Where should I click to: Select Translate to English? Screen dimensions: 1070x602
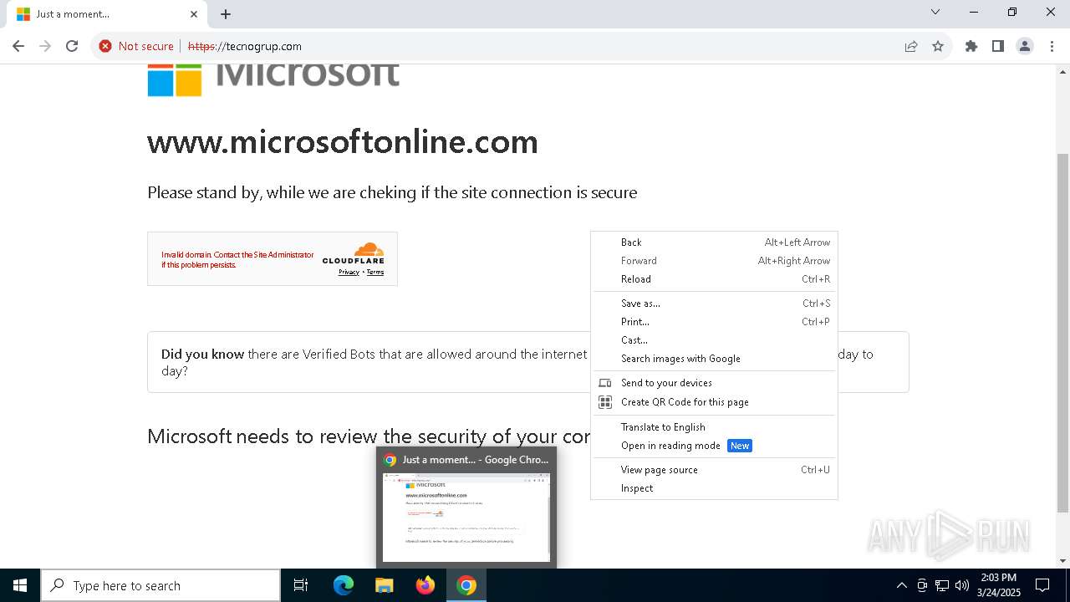[x=714, y=427]
